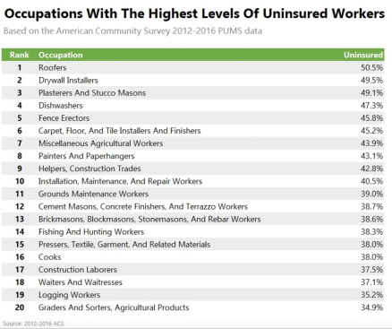This screenshot has height=329, width=392.
Task: Select the Construction Laborers row
Action: (193, 270)
